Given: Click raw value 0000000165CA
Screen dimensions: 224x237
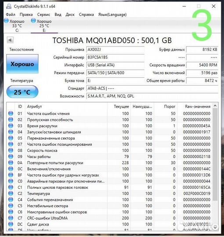Looking at the screenshot, I should (x=196, y=187).
